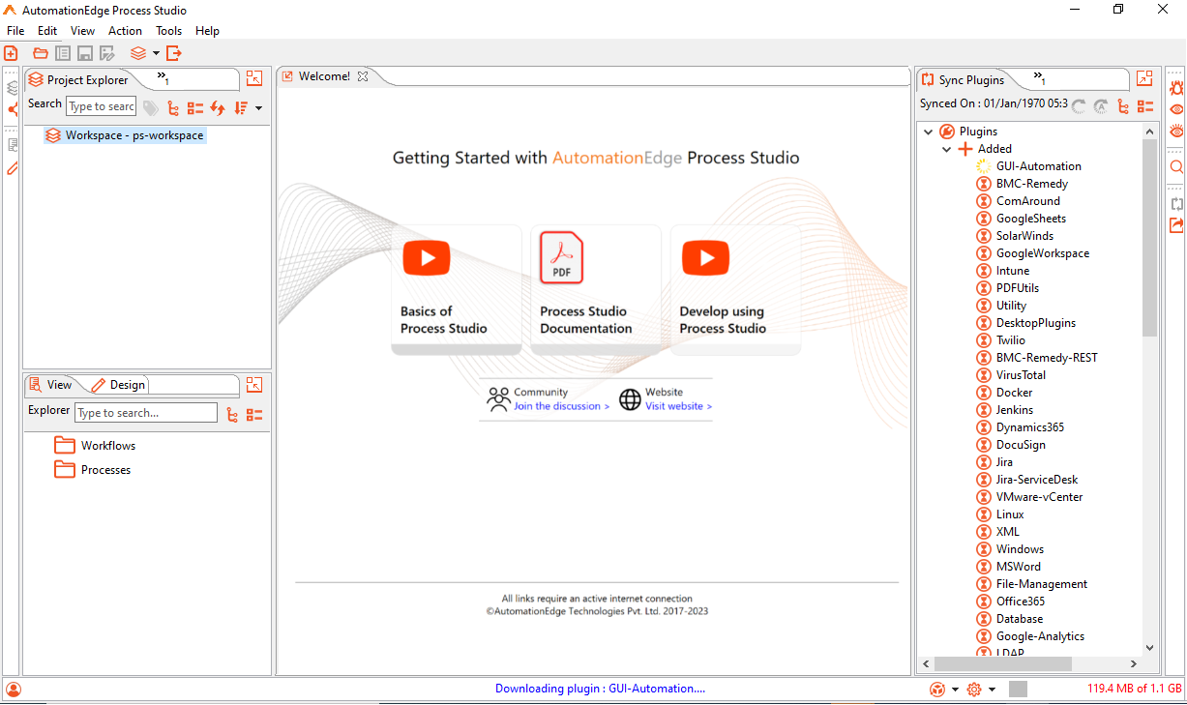Click the exit arrow icon in main toolbar
This screenshot has height=705, width=1187.
point(173,53)
